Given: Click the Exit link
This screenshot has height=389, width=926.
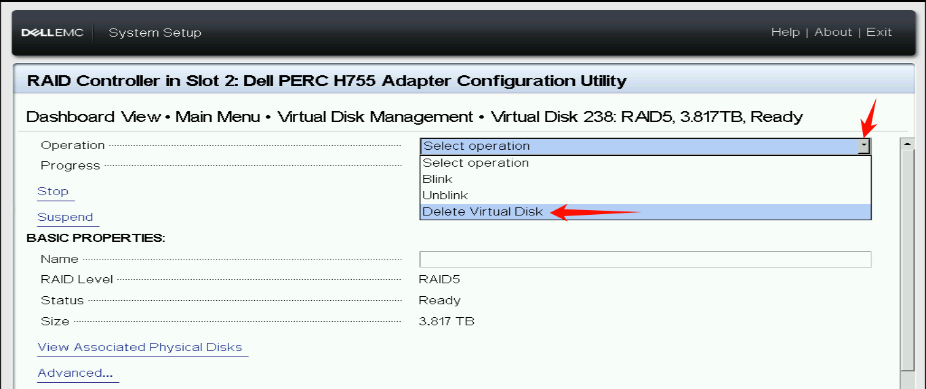Looking at the screenshot, I should [x=879, y=32].
